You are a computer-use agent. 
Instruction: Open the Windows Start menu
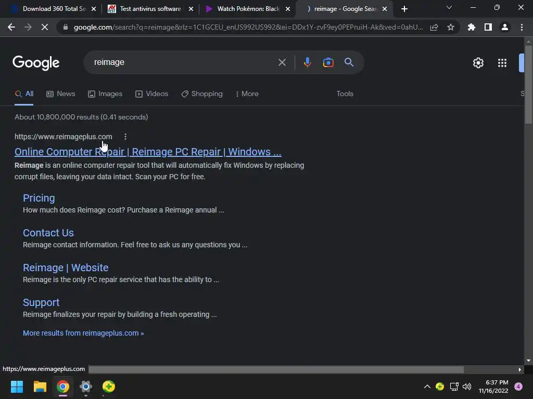(x=17, y=387)
